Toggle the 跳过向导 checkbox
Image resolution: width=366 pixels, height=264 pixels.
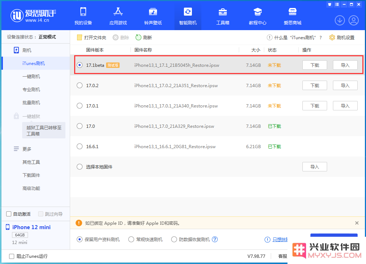[x=41, y=214]
